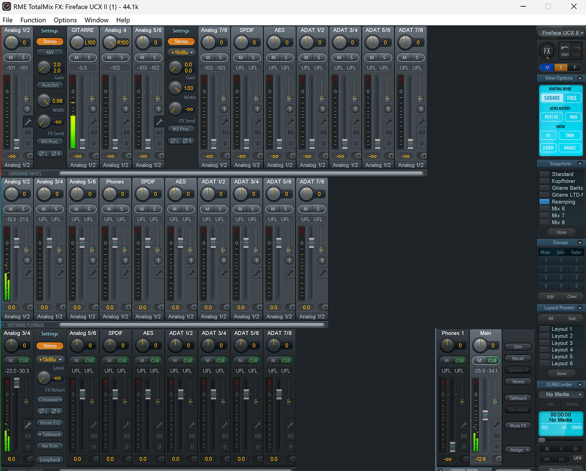
Task: Click Edit in Groups section
Action: (x=550, y=297)
